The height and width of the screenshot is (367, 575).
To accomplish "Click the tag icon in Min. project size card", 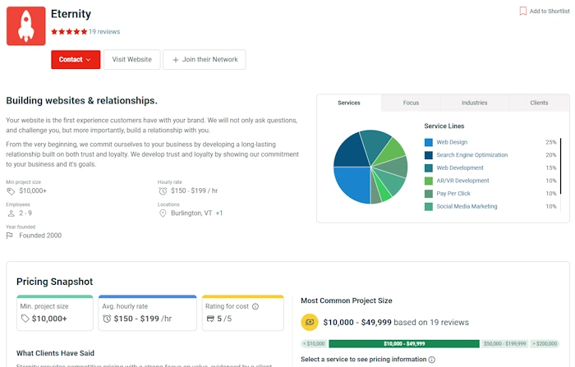I will (x=25, y=319).
